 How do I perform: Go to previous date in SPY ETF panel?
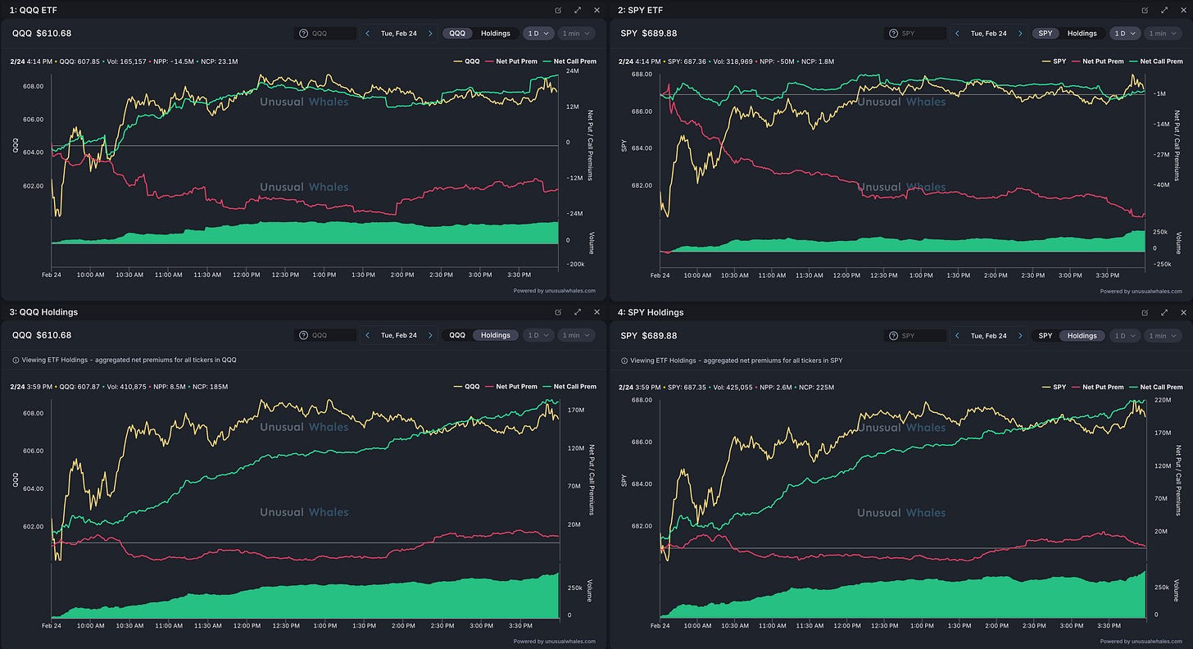tap(958, 34)
